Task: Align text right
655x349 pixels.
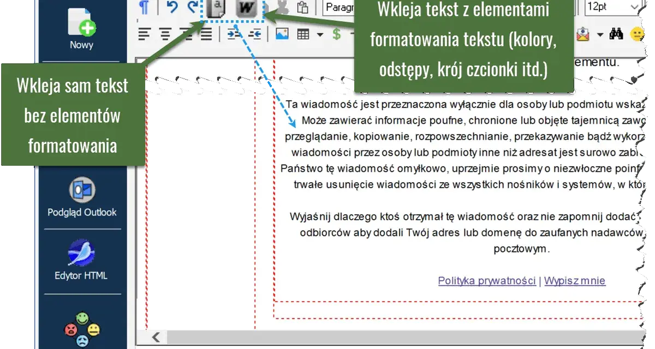Action: point(186,34)
